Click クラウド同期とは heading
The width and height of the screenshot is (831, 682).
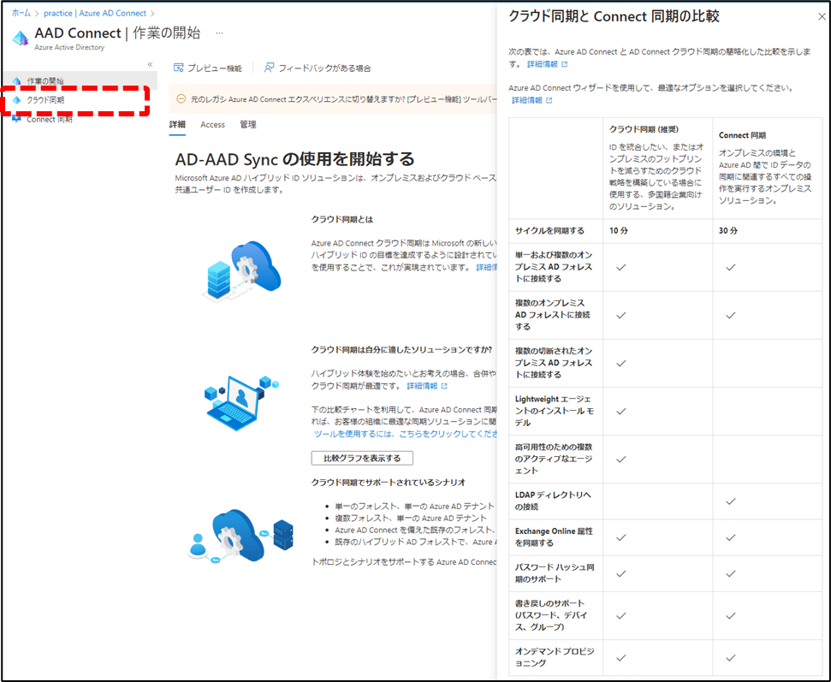click(341, 219)
